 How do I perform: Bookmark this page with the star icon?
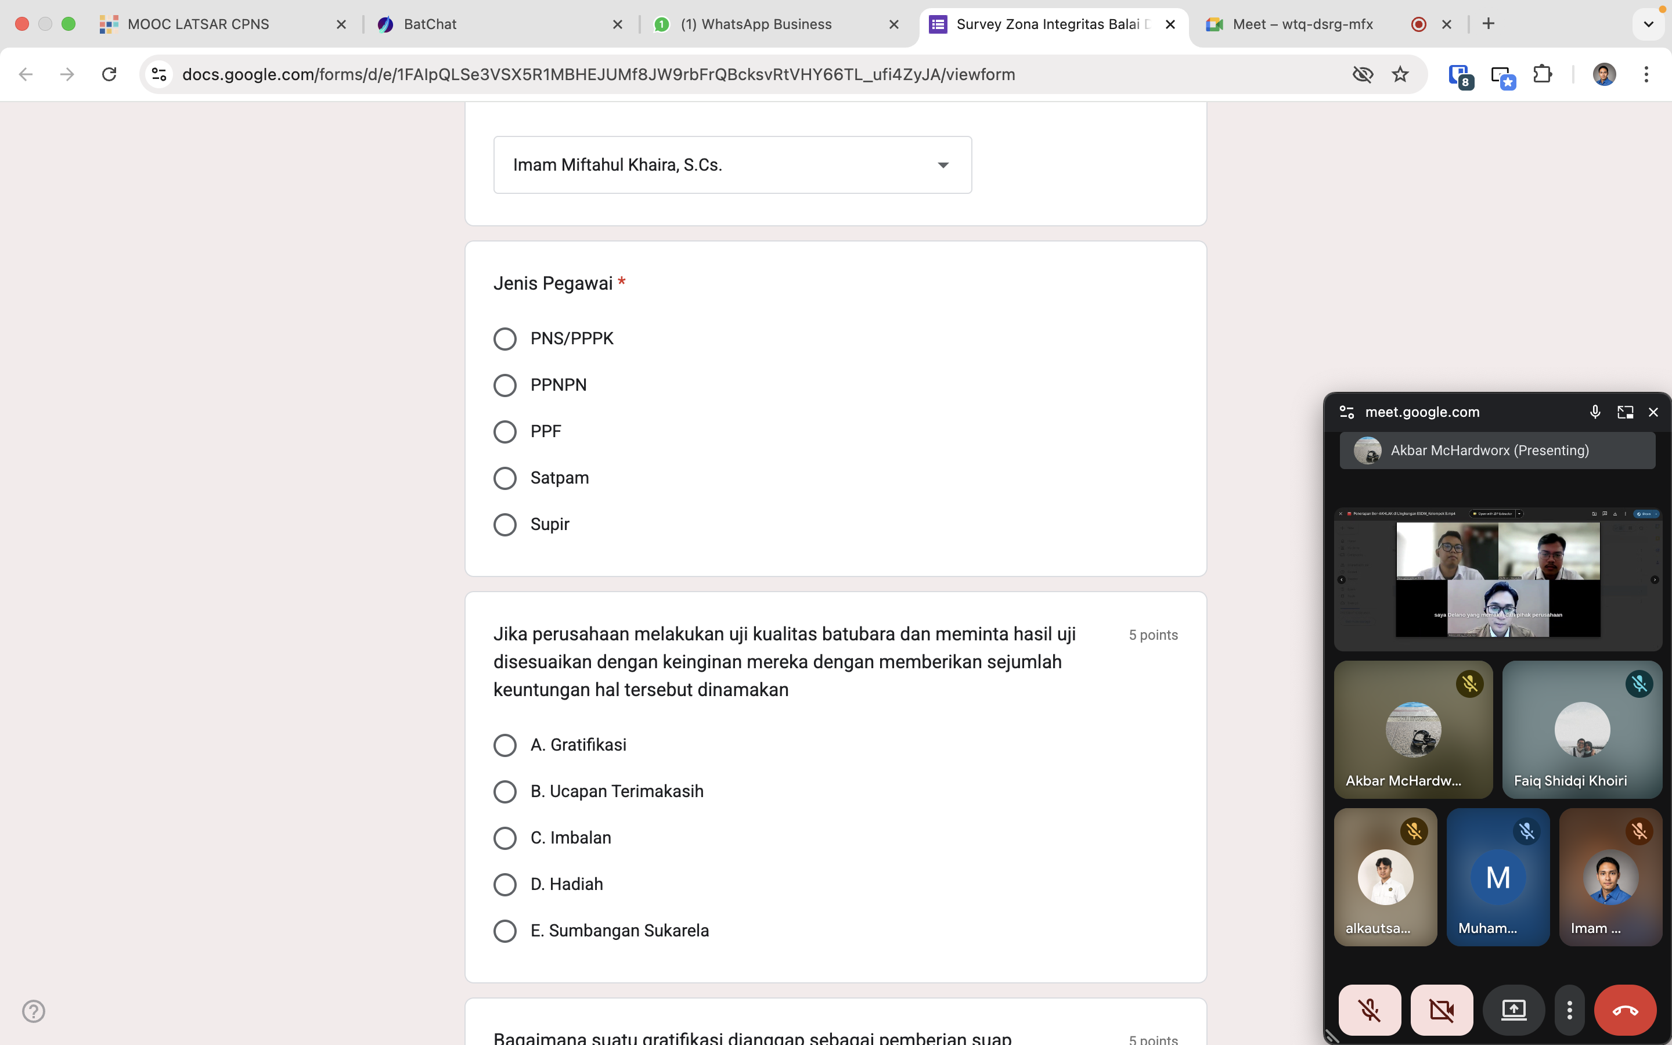point(1400,74)
